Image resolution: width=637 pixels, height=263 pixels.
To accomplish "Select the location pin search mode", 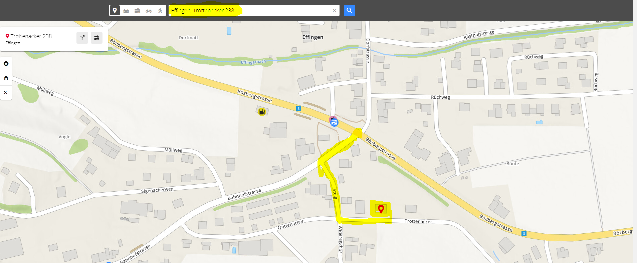I will [x=115, y=10].
